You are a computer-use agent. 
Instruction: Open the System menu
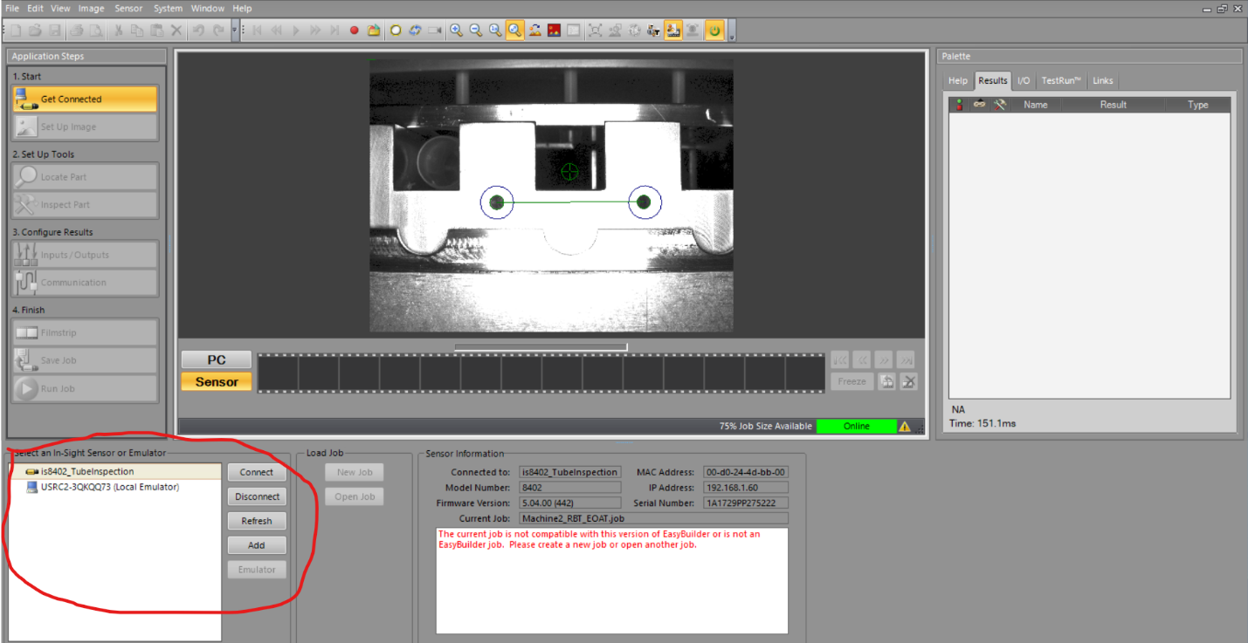(x=168, y=8)
